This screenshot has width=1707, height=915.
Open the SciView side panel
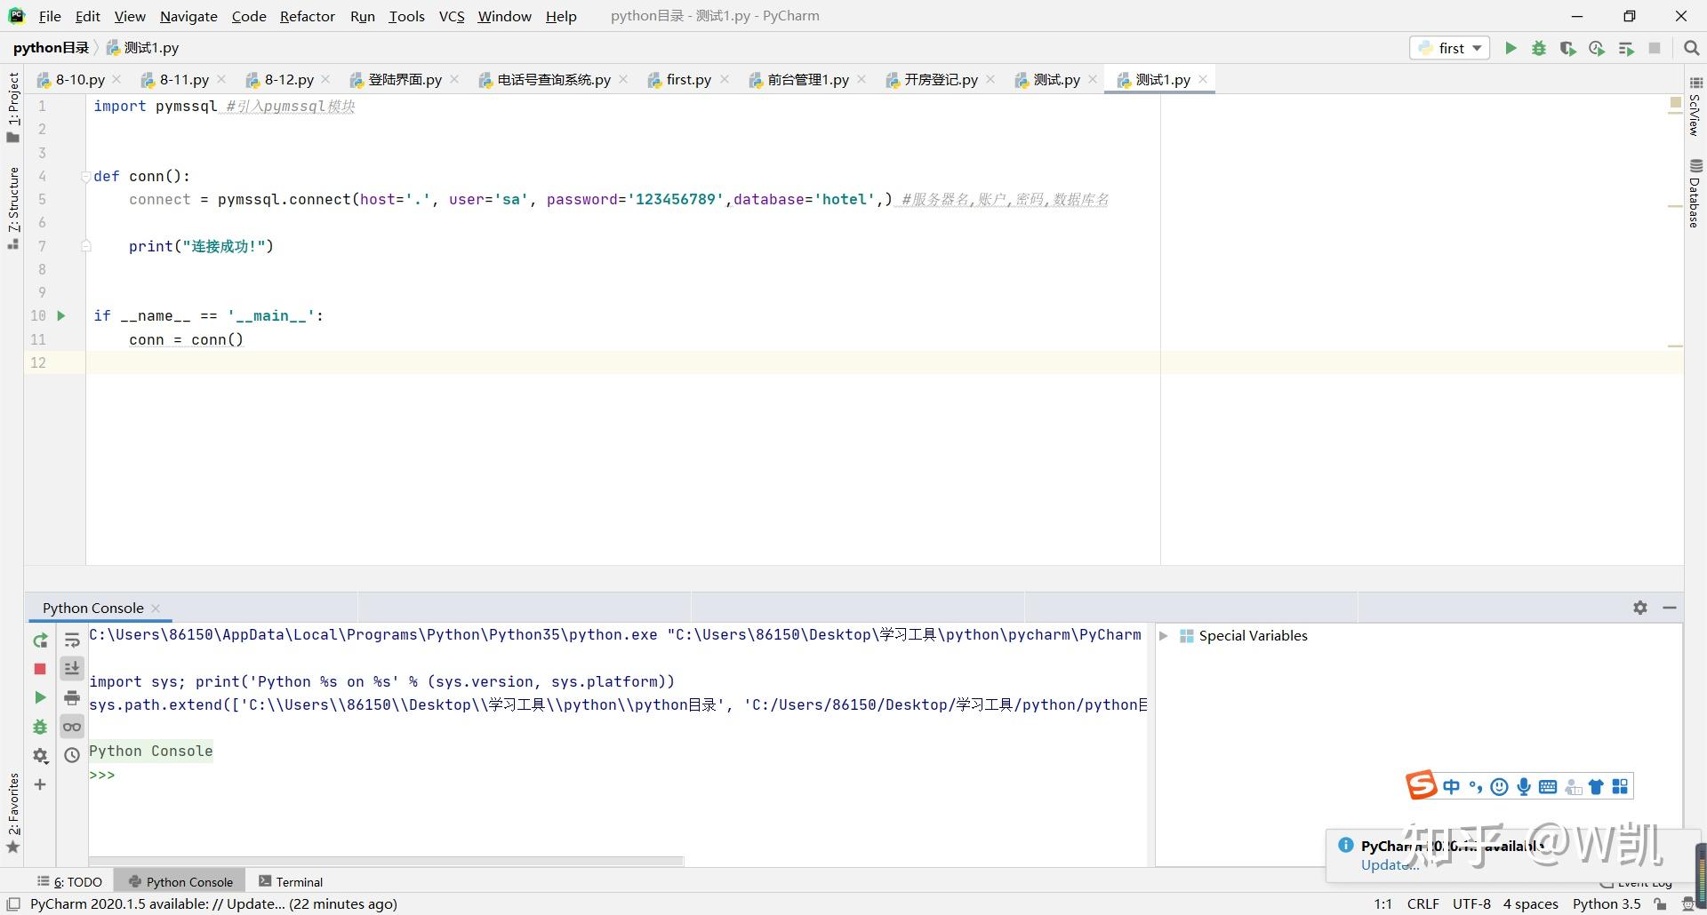tap(1695, 107)
